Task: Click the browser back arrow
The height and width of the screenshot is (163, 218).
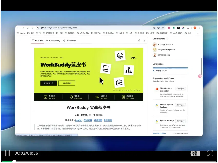Action: tap(18, 28)
